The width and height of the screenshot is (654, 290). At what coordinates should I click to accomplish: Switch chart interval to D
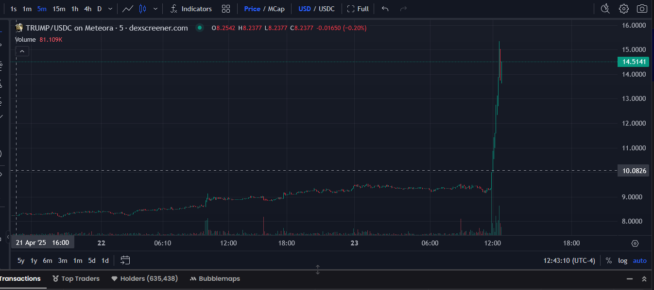[100, 9]
